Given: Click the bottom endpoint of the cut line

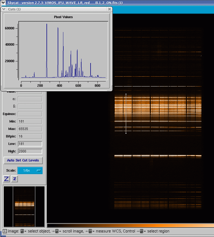Looking at the screenshot, I should tap(126, 133).
